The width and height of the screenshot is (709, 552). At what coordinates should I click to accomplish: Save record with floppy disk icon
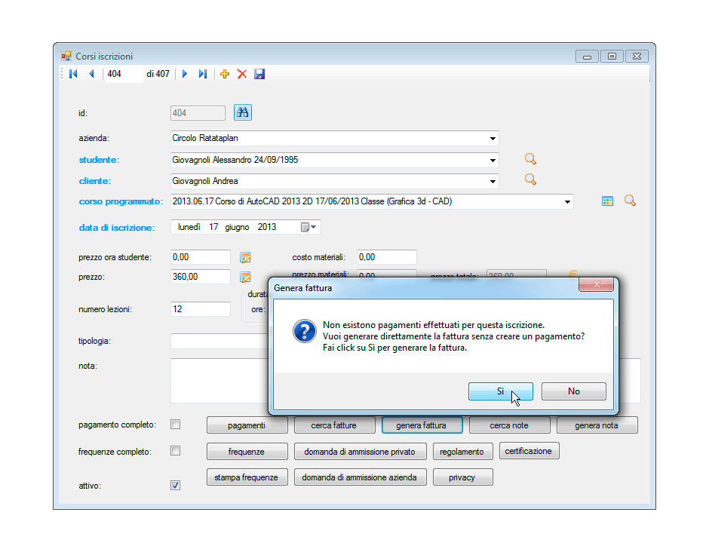(259, 74)
